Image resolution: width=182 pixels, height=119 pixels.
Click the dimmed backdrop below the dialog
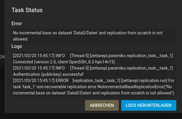point(91,116)
